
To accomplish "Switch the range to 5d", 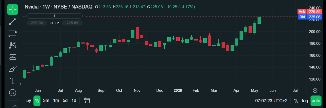I will [65, 100].
